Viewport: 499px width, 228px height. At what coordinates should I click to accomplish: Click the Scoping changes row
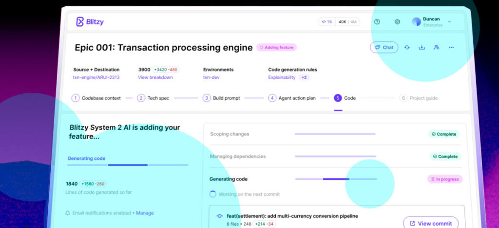335,134
